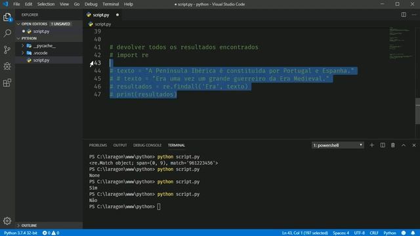
Task: Open the Debug view icon
Action: point(7,66)
